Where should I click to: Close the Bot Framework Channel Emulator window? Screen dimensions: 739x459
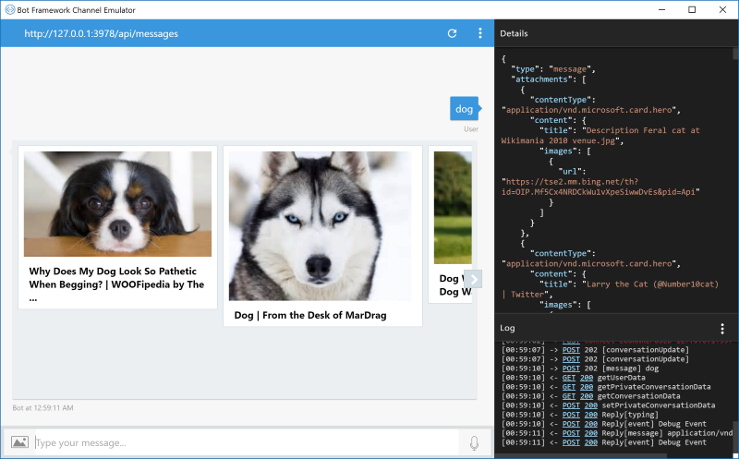point(722,9)
